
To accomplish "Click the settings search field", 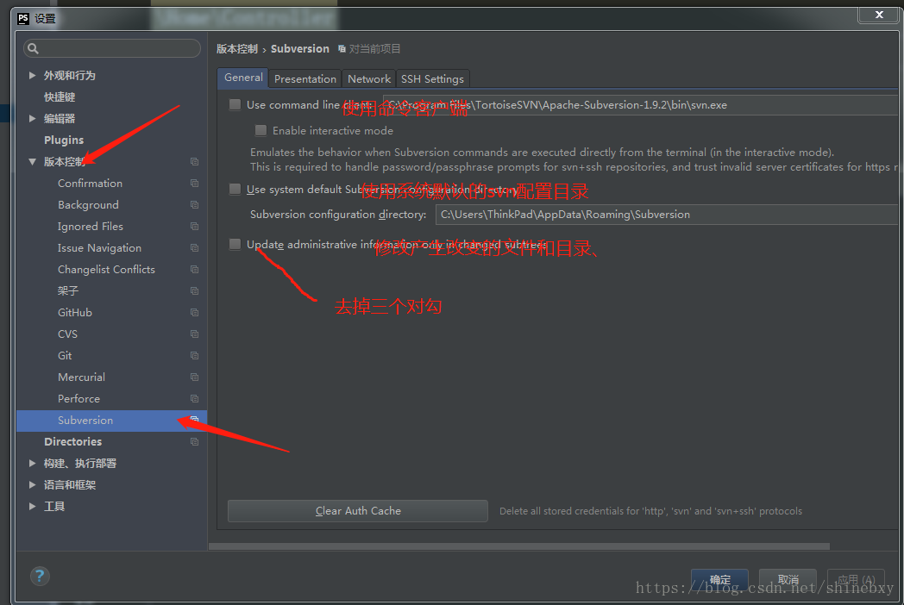I will pos(112,49).
